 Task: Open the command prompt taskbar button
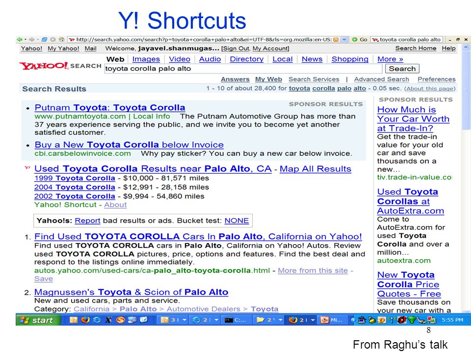click(x=236, y=320)
